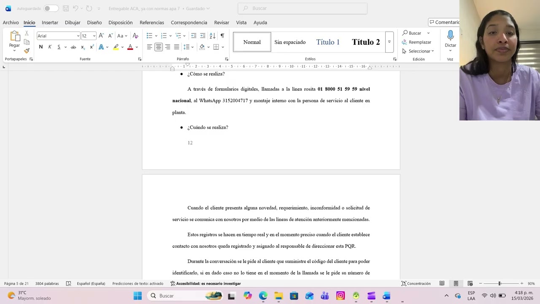Click the Save icon in title bar
The height and width of the screenshot is (304, 540).
point(65,8)
